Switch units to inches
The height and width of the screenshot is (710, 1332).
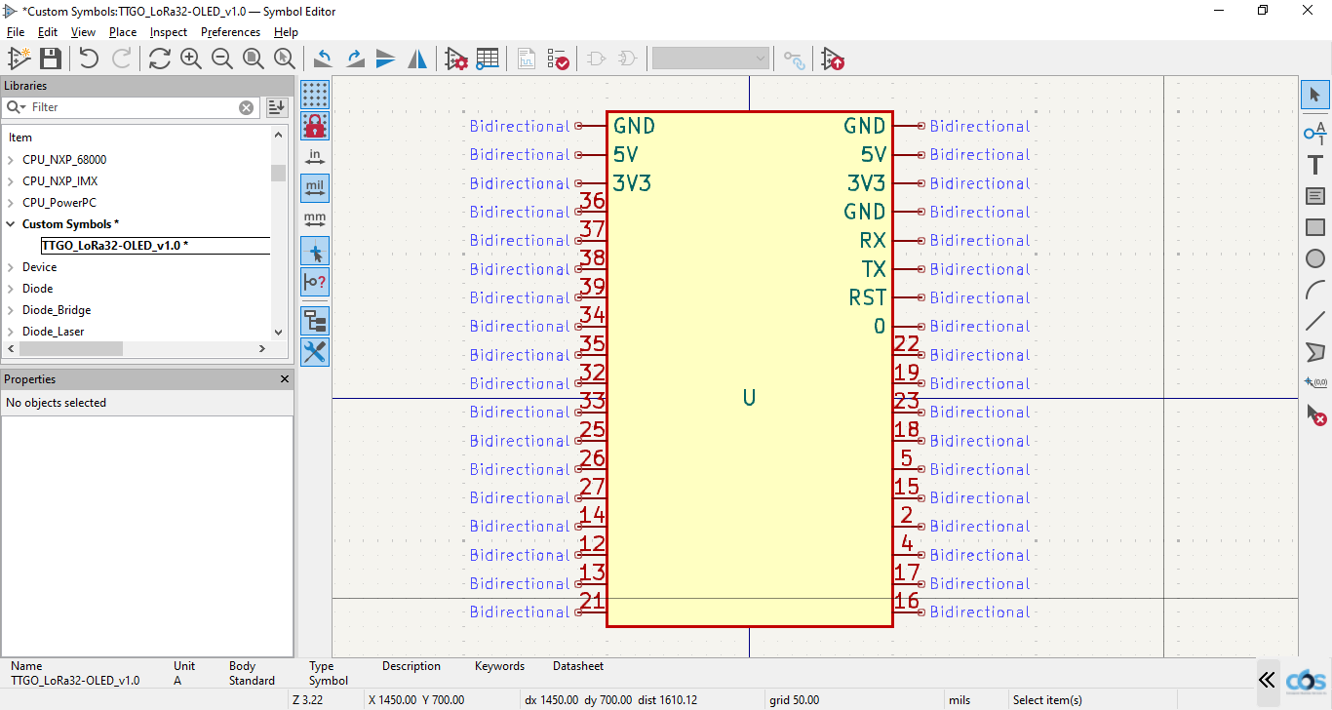[x=315, y=157]
